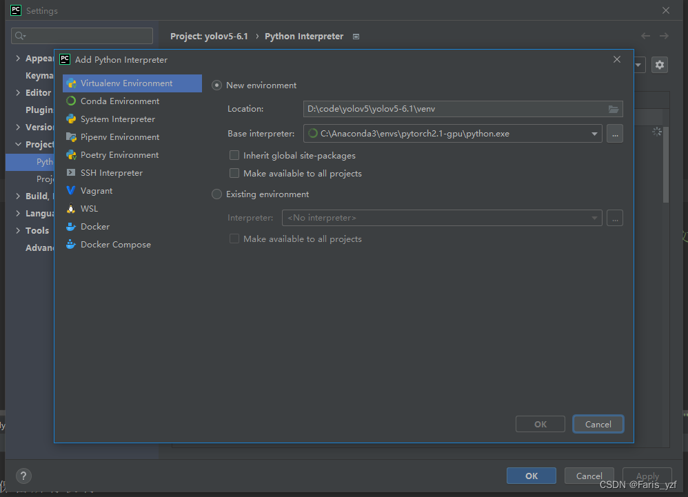The height and width of the screenshot is (497, 688).
Task: Click the packages list scrollbar in Settings
Action: pyautogui.click(x=666, y=165)
